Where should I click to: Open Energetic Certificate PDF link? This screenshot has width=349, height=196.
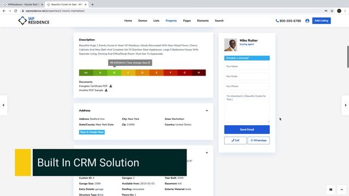click(x=93, y=86)
